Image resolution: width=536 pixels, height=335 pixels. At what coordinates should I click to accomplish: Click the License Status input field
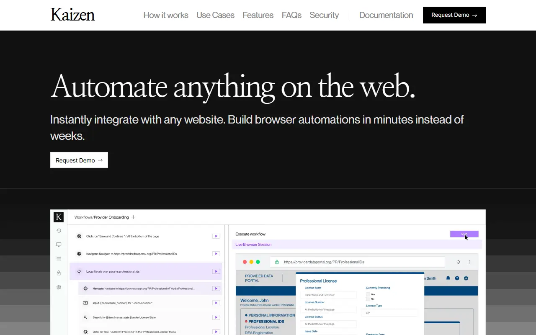pyautogui.click(x=328, y=324)
